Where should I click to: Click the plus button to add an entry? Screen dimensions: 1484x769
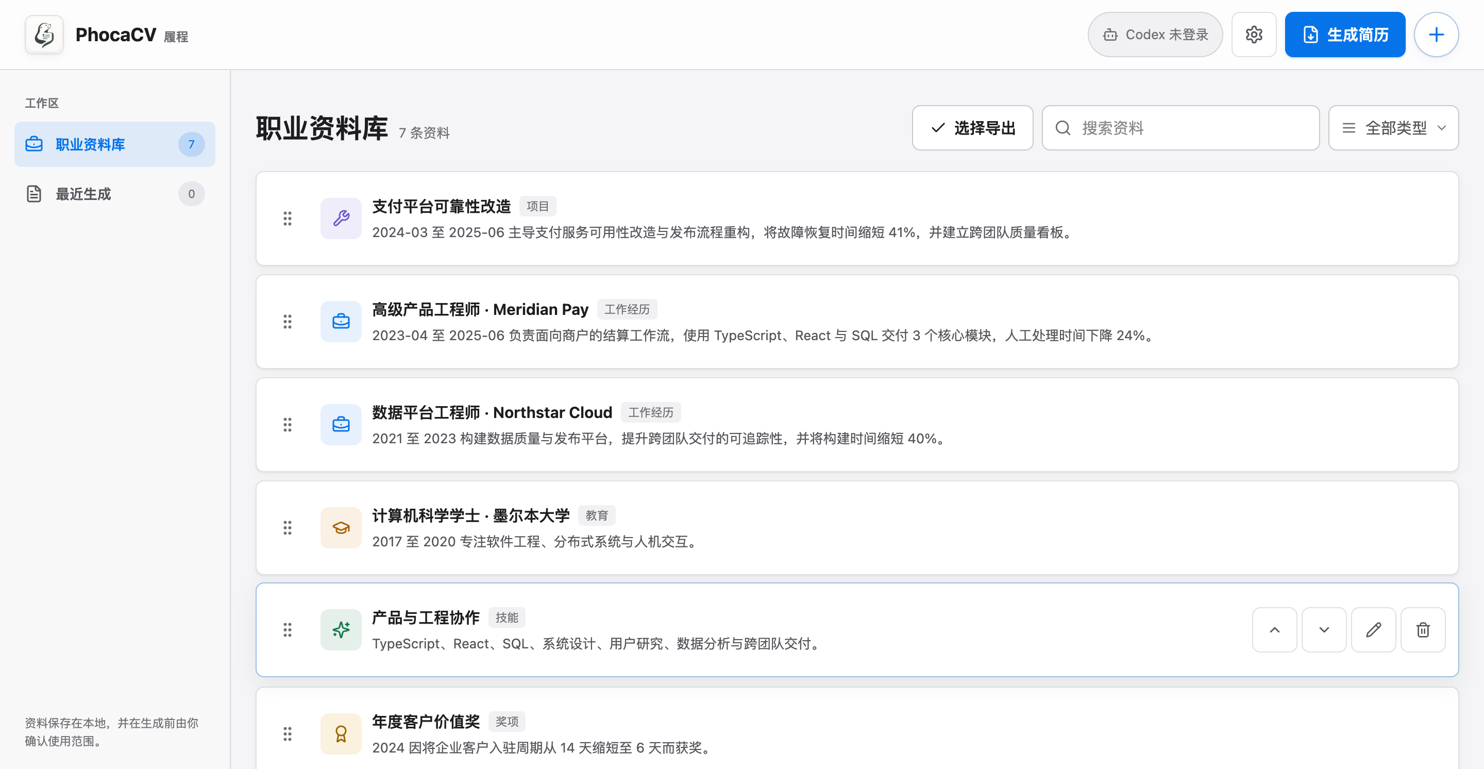click(x=1436, y=35)
